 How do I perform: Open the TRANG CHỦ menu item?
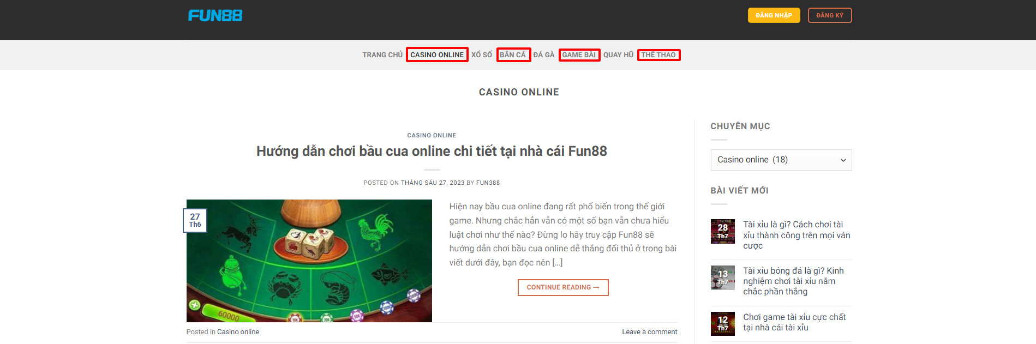coord(382,55)
